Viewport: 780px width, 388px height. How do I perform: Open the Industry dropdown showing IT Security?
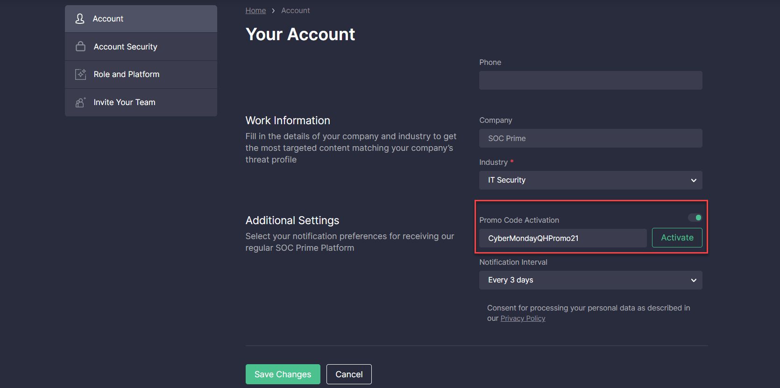590,180
